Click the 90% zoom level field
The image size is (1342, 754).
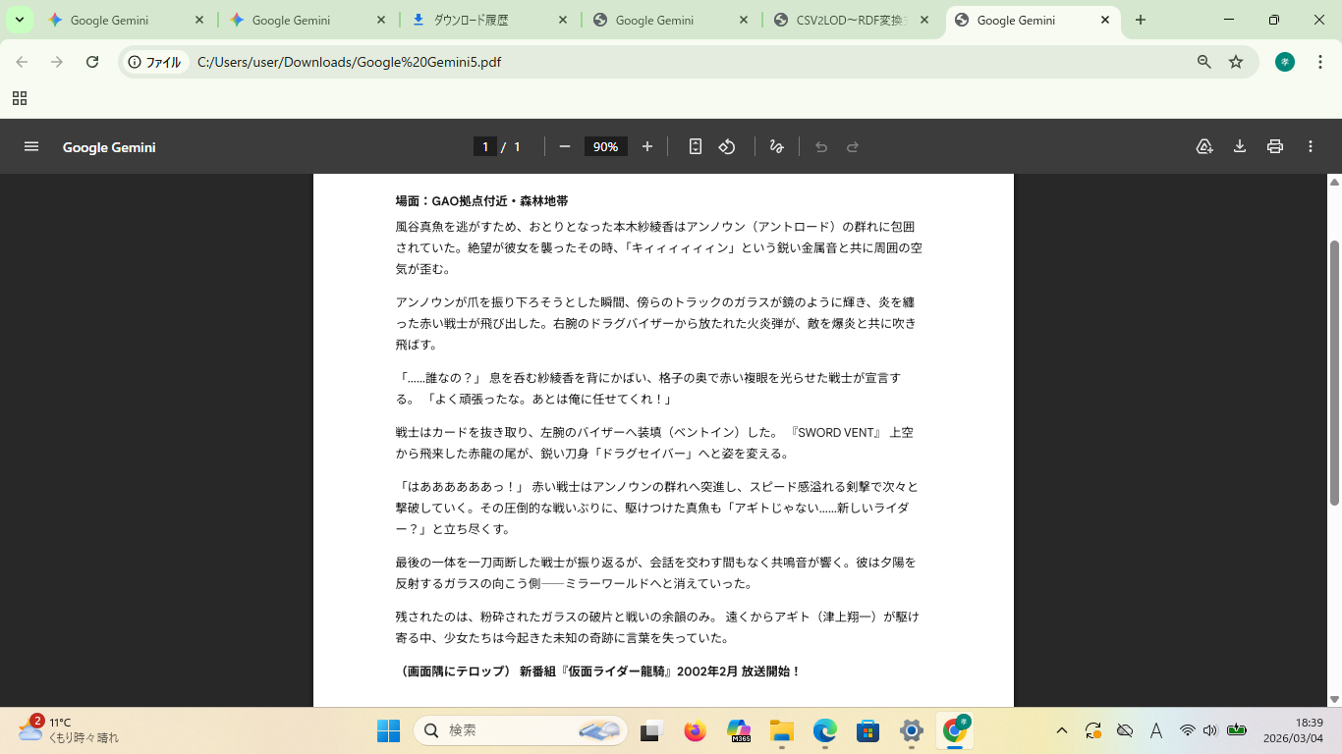click(605, 146)
